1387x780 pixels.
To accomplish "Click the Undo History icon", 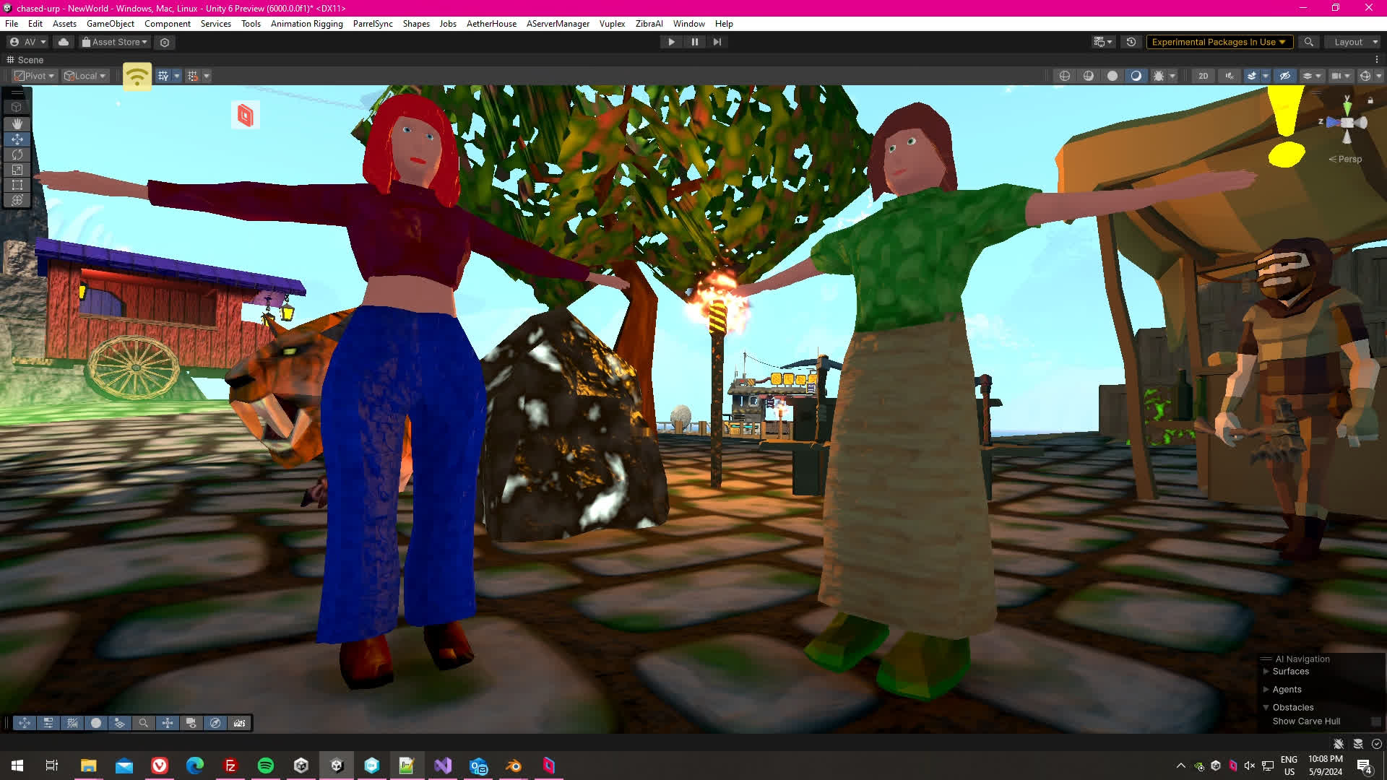I will pyautogui.click(x=1131, y=42).
